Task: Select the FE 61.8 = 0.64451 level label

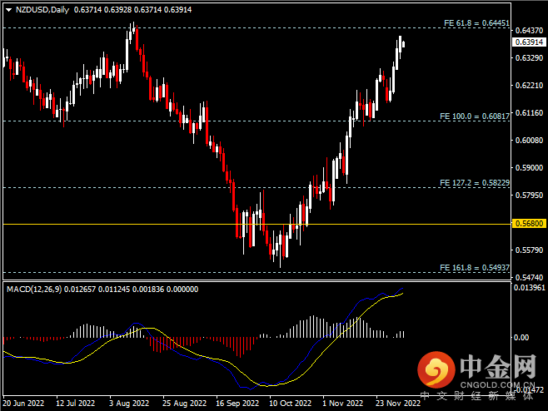Action: click(474, 23)
